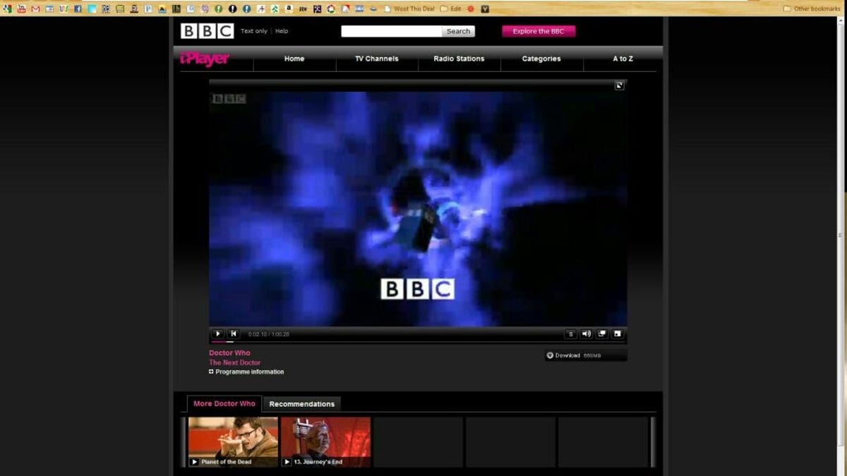Open the Radio Stations menu
847x476 pixels.
click(x=459, y=59)
